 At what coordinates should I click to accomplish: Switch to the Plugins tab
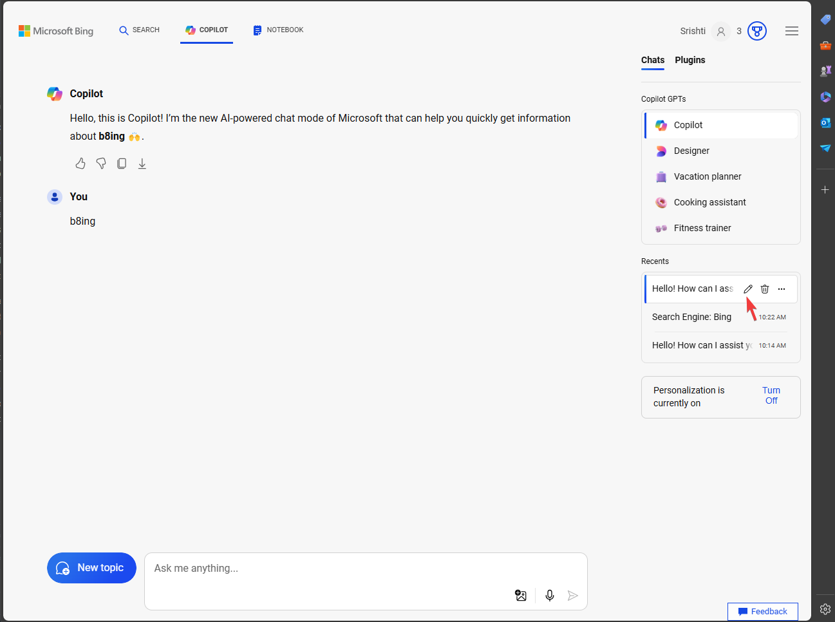click(x=690, y=60)
